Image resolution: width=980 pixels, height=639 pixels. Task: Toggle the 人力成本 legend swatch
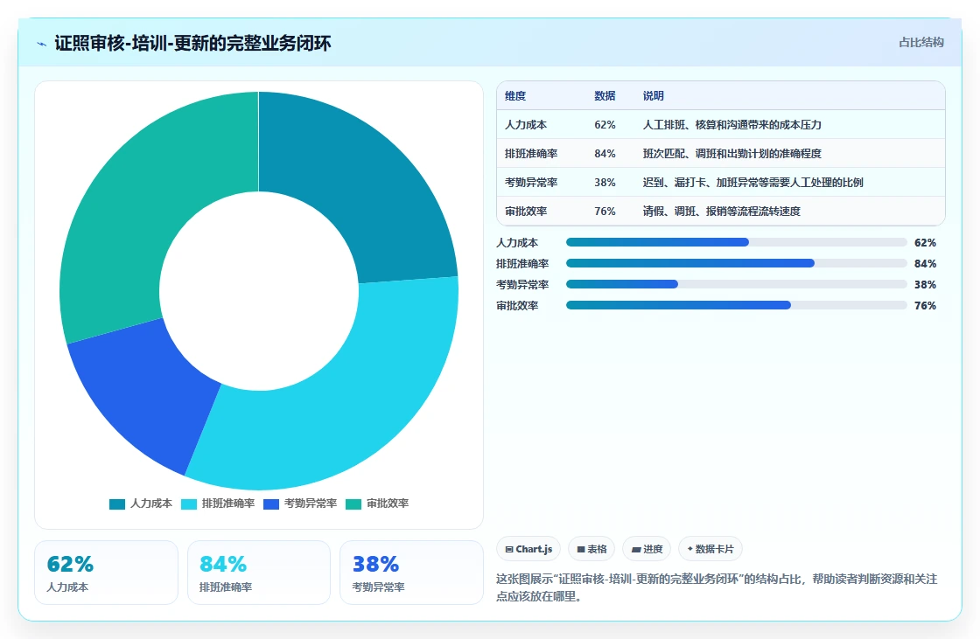[117, 504]
